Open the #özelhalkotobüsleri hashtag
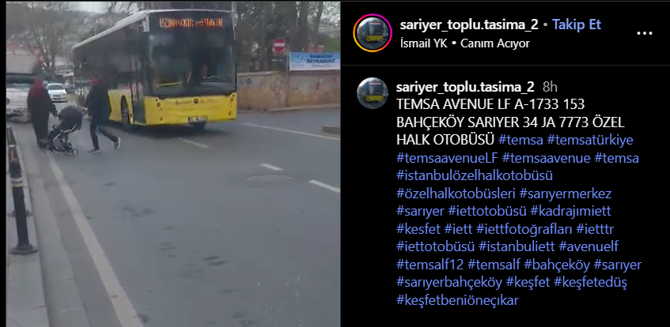 click(x=456, y=194)
